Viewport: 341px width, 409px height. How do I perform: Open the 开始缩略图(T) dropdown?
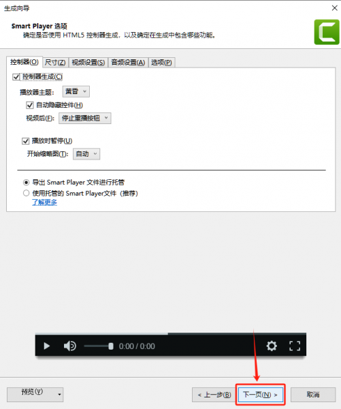86,154
